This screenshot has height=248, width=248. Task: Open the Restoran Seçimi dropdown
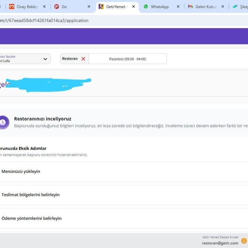(x=25, y=59)
